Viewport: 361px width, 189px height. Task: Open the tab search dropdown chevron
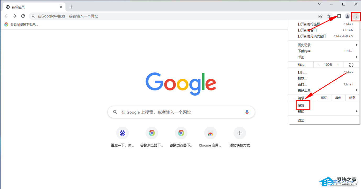[320, 4]
